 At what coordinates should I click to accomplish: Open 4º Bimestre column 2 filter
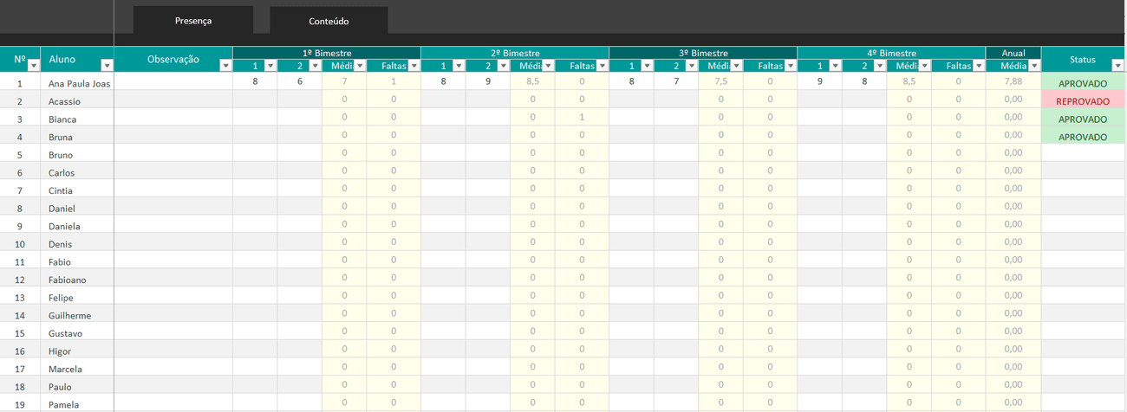[x=879, y=66]
